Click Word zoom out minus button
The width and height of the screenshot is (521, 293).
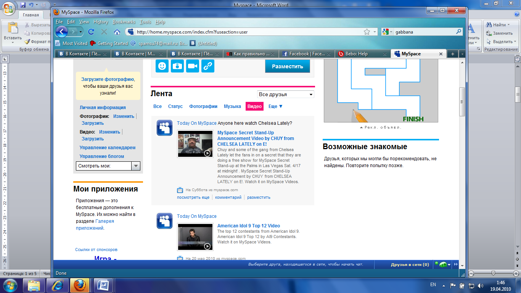point(471,274)
